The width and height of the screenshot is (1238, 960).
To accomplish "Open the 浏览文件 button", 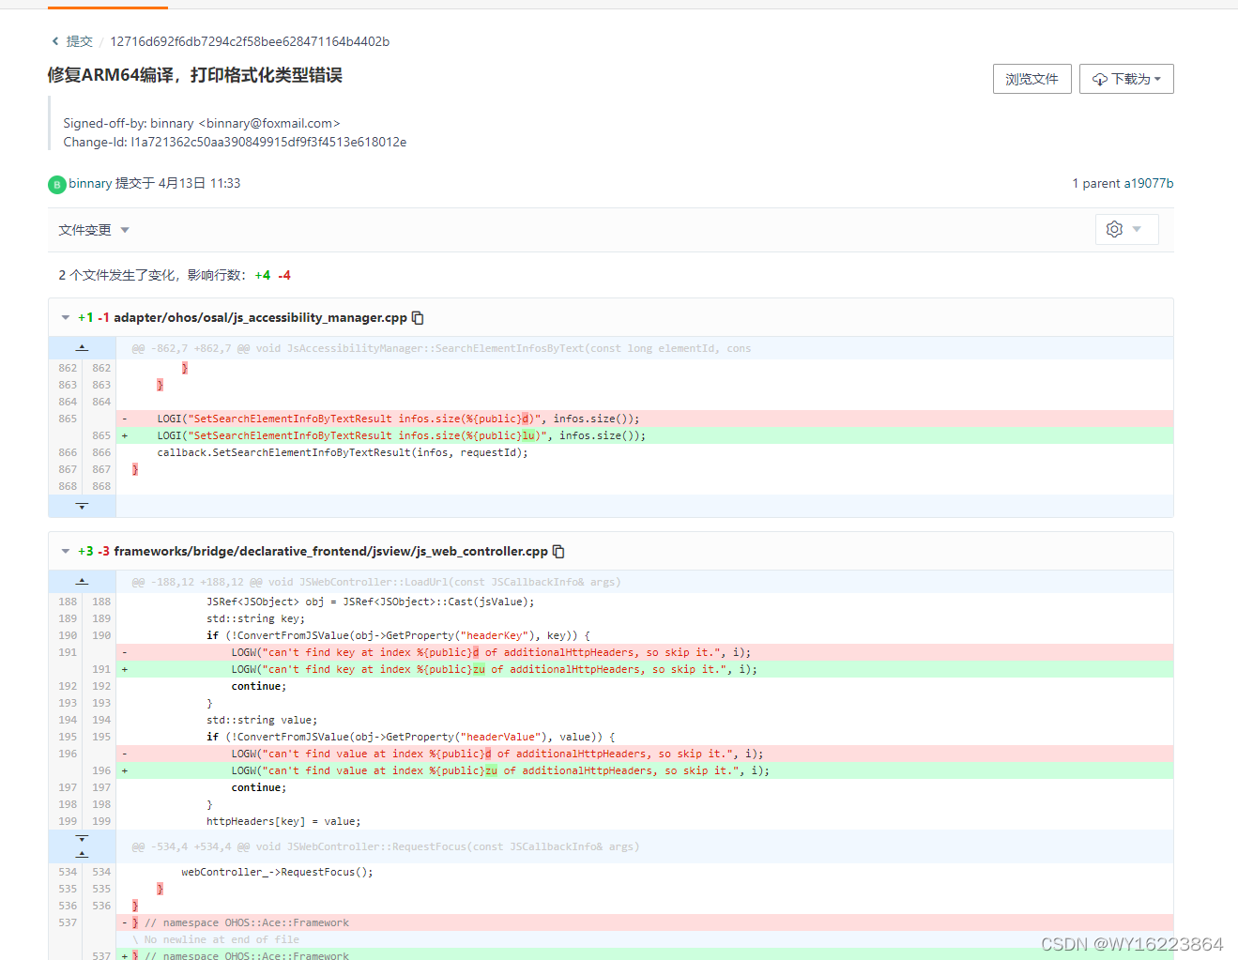I will point(1032,79).
